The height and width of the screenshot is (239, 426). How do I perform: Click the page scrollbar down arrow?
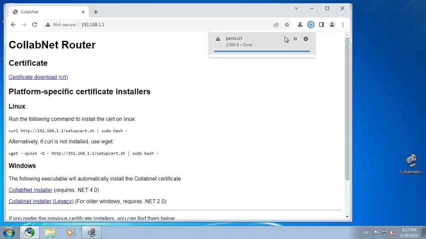pyautogui.click(x=347, y=217)
